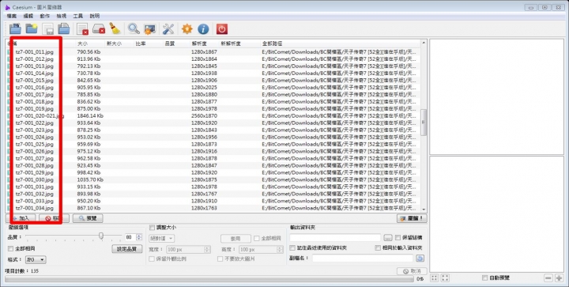Open the 動作 menu
The height and width of the screenshot is (287, 569).
point(45,16)
